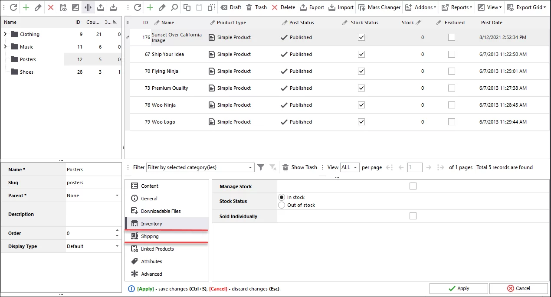The image size is (551, 297).
Task: Check the Sold Individually checkbox
Action: pyautogui.click(x=413, y=216)
